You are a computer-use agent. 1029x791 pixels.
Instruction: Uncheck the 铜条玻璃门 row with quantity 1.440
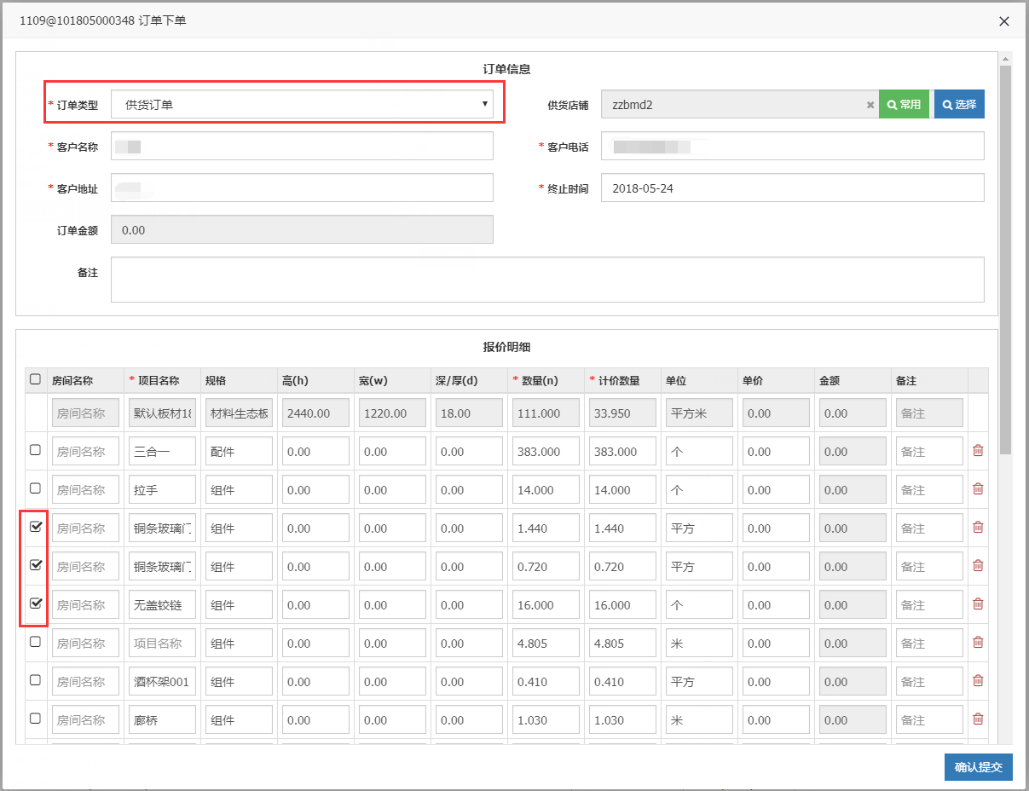click(x=35, y=526)
